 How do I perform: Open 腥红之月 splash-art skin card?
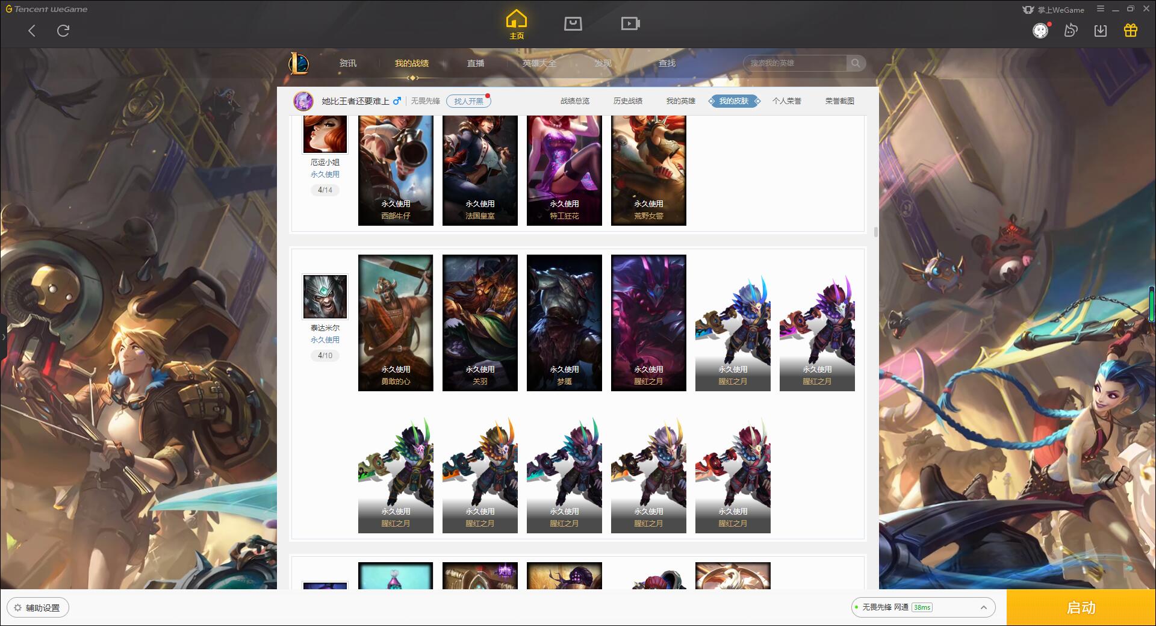point(648,323)
